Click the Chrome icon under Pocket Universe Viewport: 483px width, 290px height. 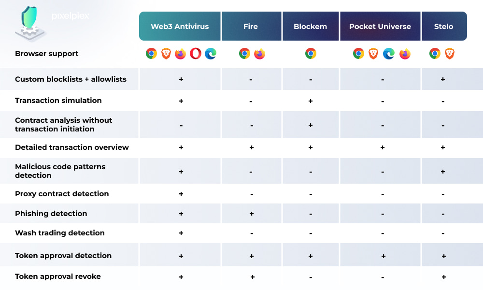(358, 54)
